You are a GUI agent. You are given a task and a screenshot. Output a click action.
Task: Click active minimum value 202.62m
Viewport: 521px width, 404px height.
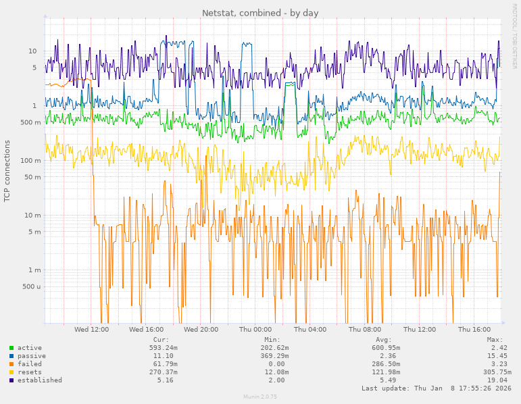click(274, 348)
